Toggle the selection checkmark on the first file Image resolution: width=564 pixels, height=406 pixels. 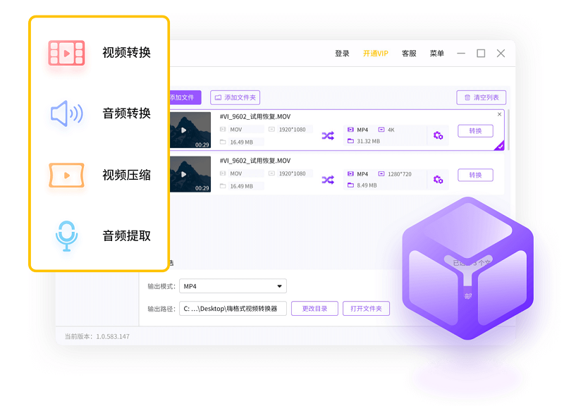(498, 147)
